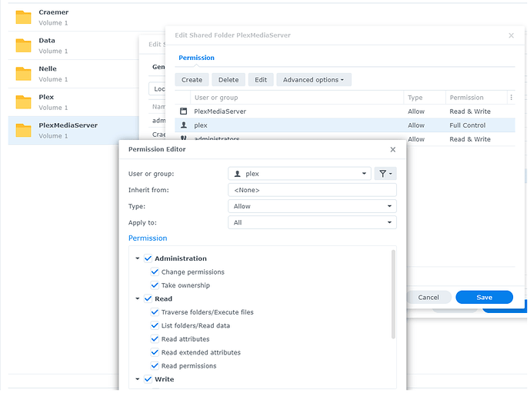Click Cancel in Edit Shared Folder window

coord(428,298)
